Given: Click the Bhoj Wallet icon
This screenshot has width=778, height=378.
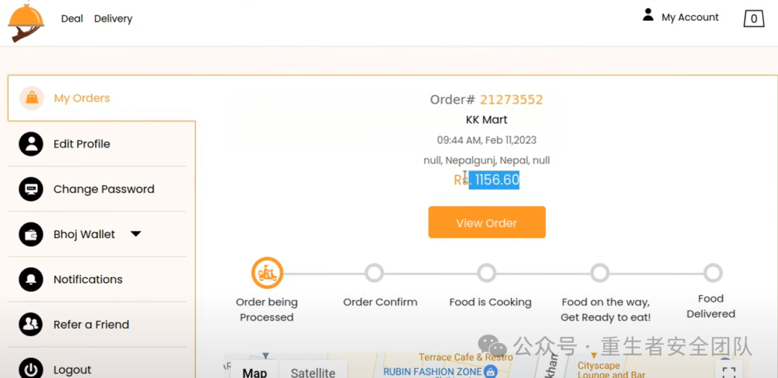Looking at the screenshot, I should click(x=31, y=234).
